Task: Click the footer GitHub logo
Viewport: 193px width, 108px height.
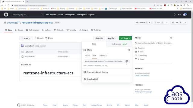Action: tap(19, 105)
